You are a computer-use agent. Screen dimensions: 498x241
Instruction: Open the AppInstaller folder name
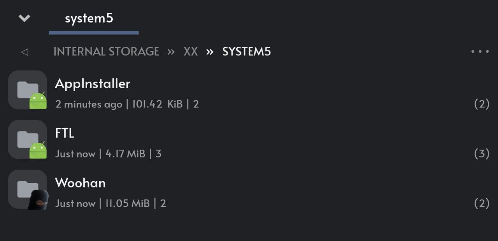[x=93, y=84]
